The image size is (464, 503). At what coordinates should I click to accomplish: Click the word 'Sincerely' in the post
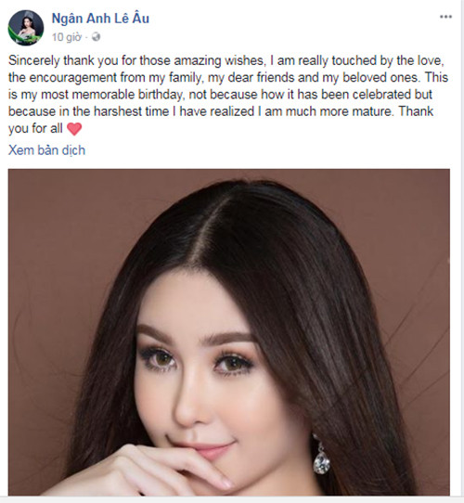(x=34, y=60)
